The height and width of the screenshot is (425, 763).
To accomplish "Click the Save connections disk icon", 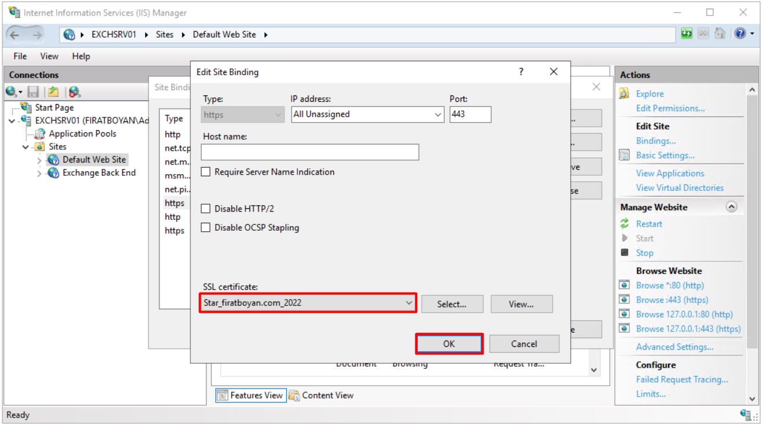I will 33,91.
